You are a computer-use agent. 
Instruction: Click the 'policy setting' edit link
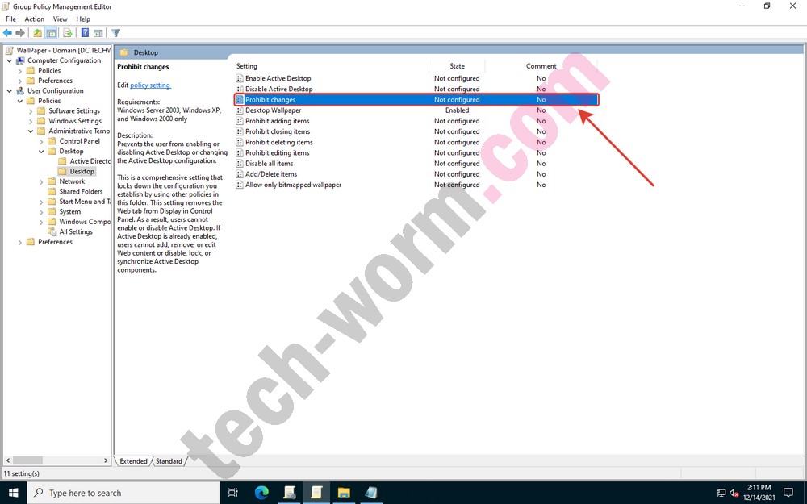click(150, 85)
